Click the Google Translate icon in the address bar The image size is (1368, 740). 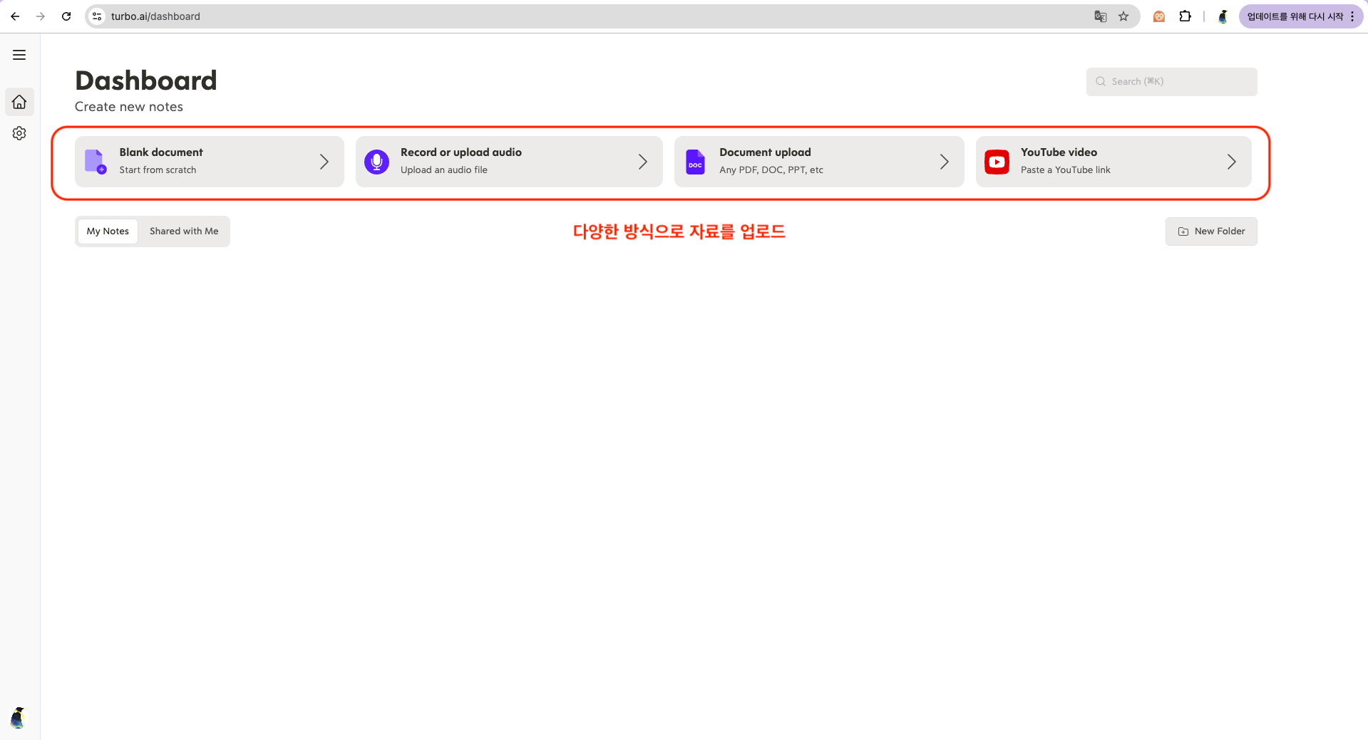tap(1100, 16)
